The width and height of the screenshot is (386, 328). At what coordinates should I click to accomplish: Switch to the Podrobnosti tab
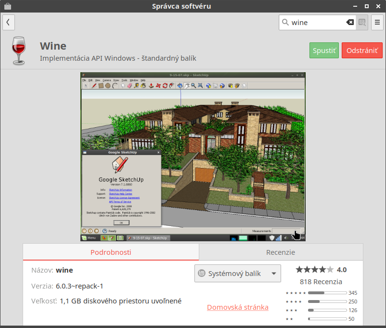111,252
